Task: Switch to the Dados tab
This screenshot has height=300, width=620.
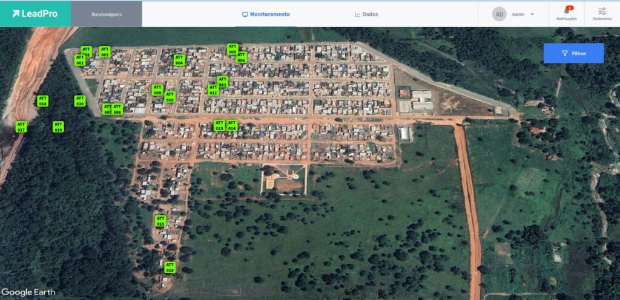Action: click(366, 14)
